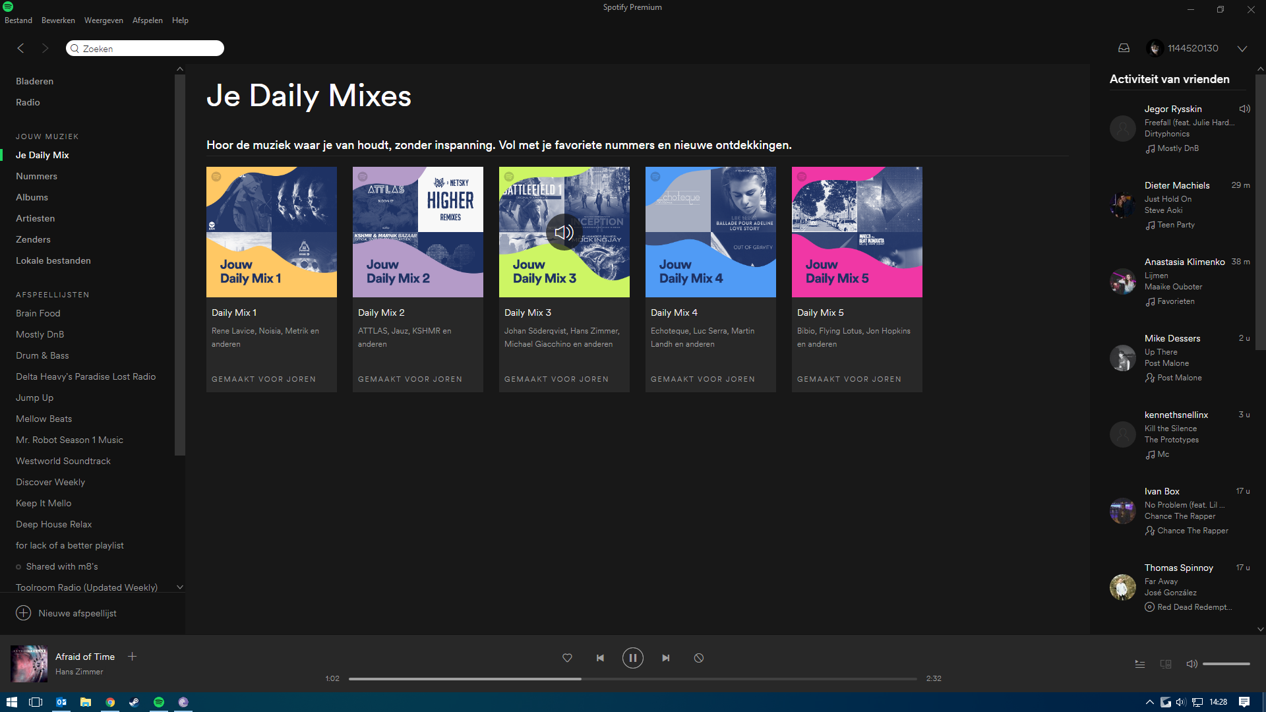The height and width of the screenshot is (712, 1266).
Task: Like the song with the heart icon
Action: (x=567, y=658)
